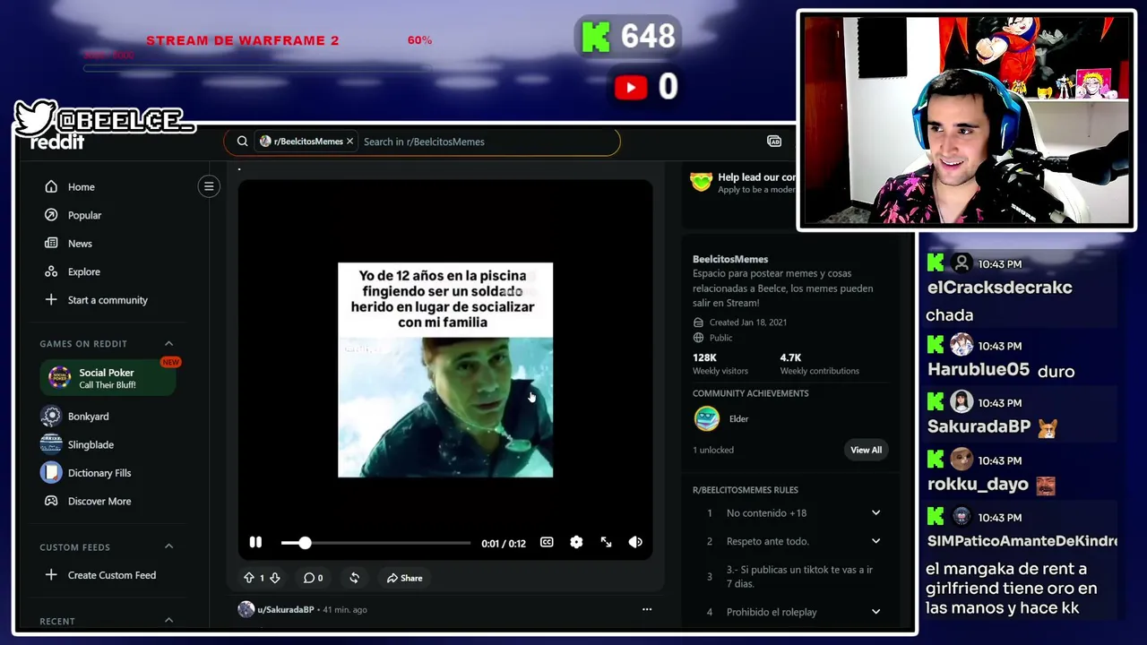Click chat username Harublue05

tap(979, 370)
